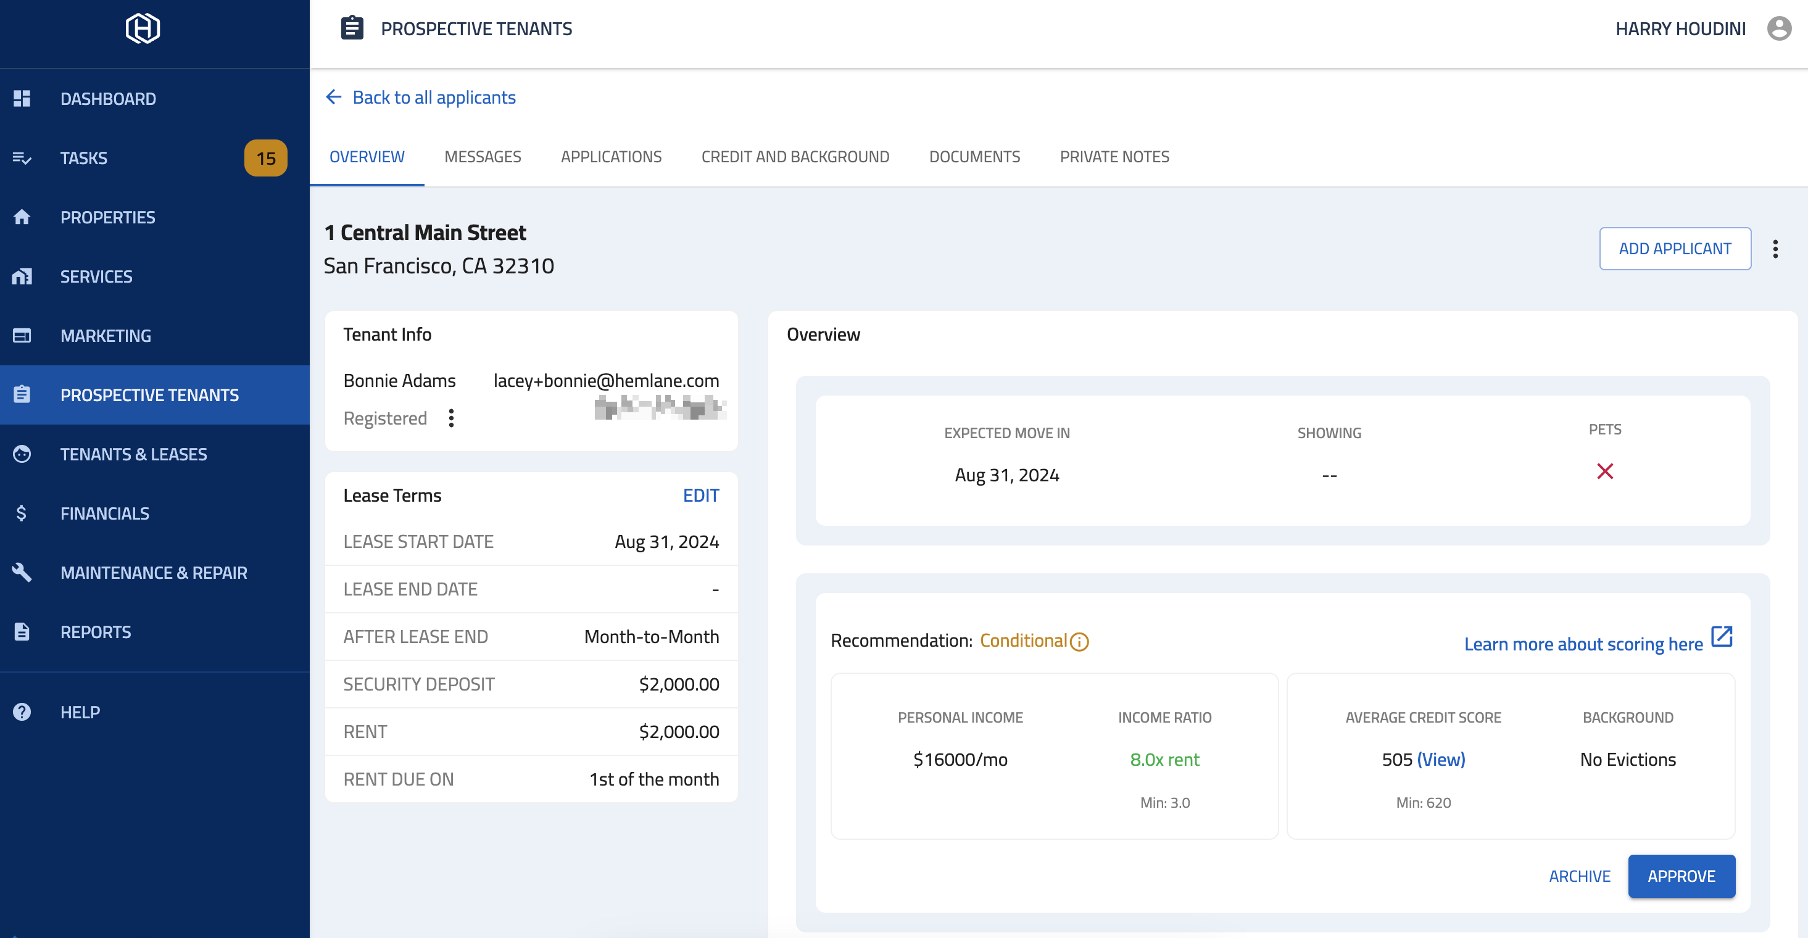
Task: Click the red X under Pets
Action: pos(1604,471)
